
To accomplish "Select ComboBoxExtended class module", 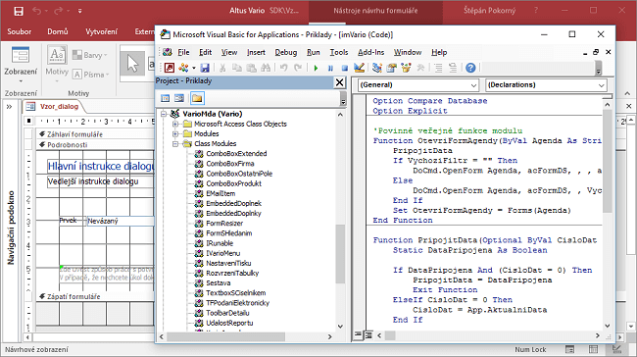I will coord(236,154).
